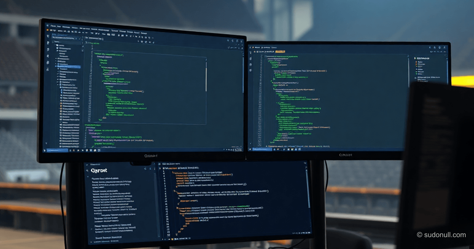Select the highlighted row in left monitor's file tree
Image resolution: width=474 pixels, height=249 pixels.
coord(68,67)
